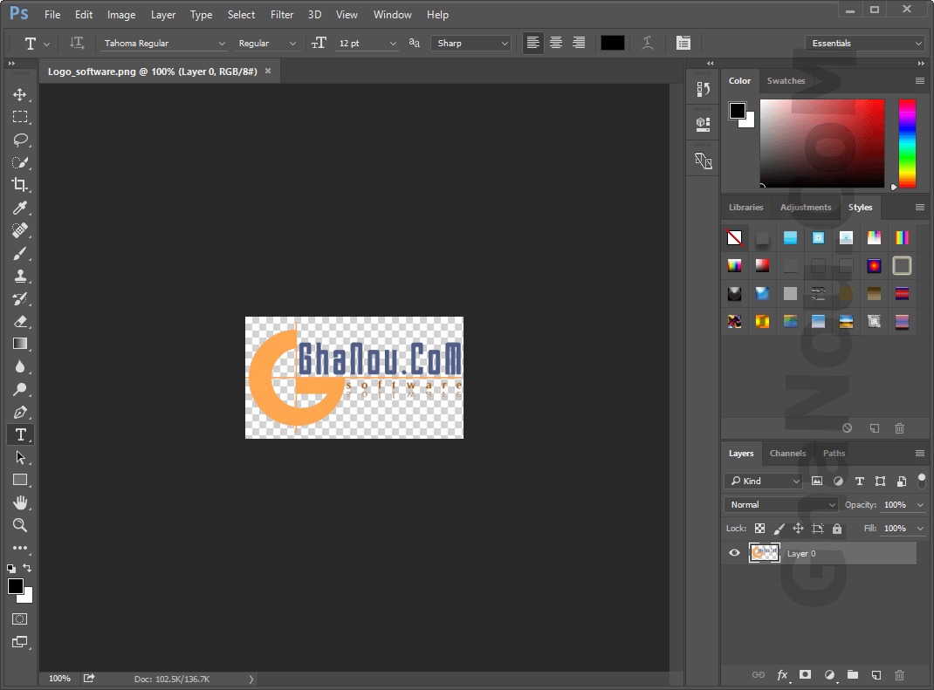The height and width of the screenshot is (690, 934).
Task: Select the Lasso tool
Action: pos(20,140)
